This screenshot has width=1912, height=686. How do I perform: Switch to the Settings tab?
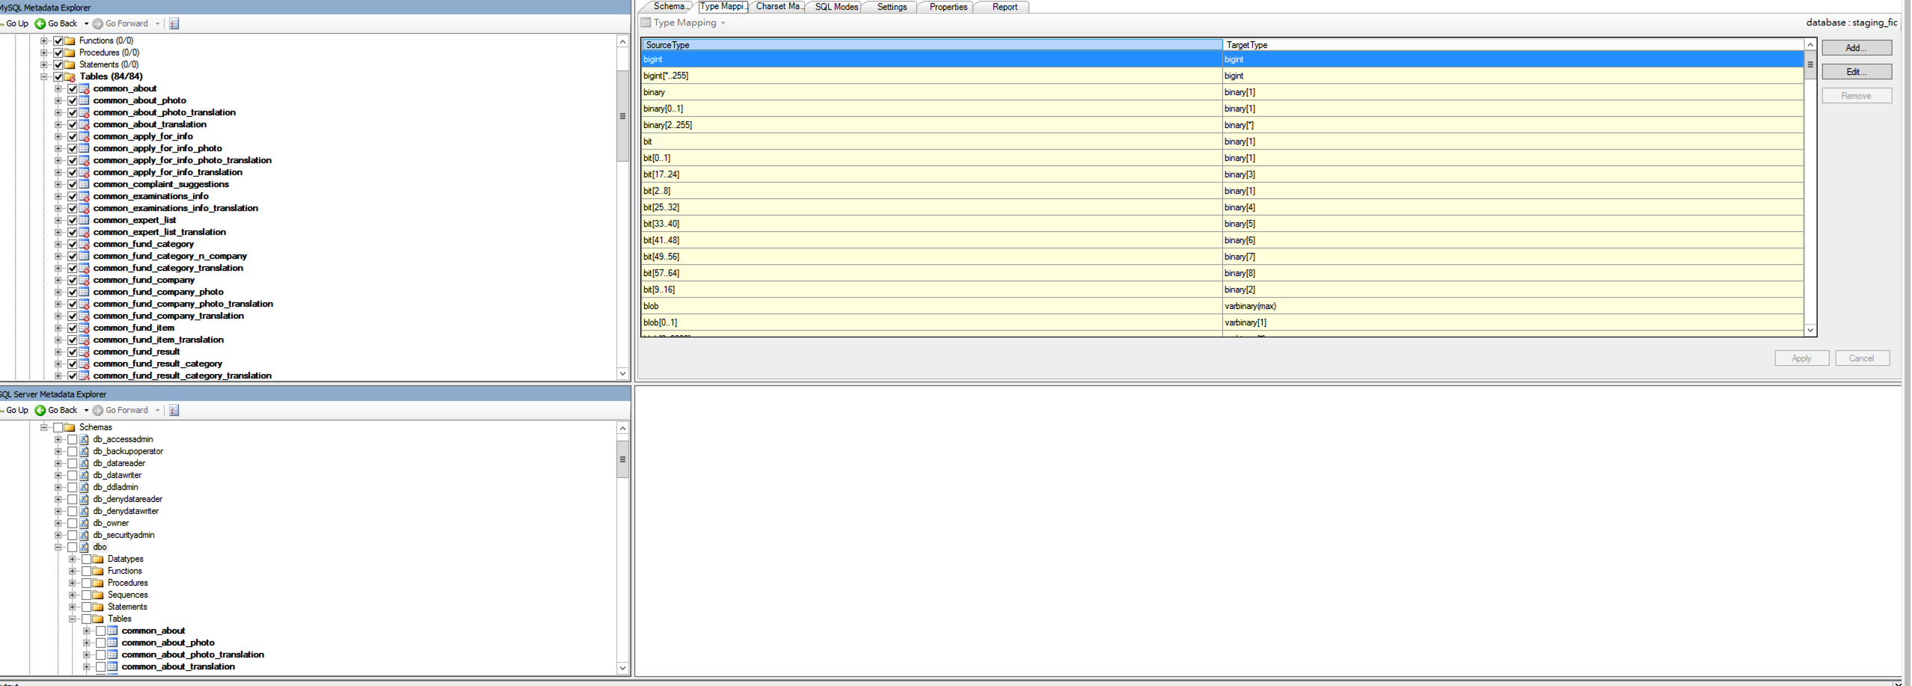pos(892,7)
